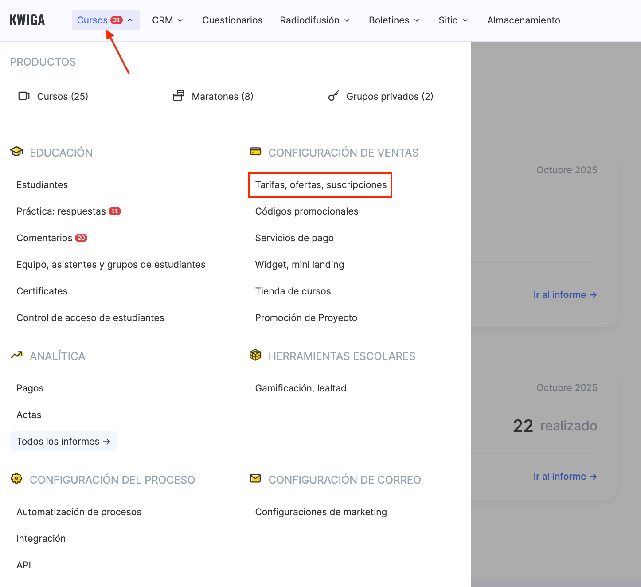The height and width of the screenshot is (587, 641).
Task: Go to Almacenamiento in the top navigation
Action: [524, 20]
